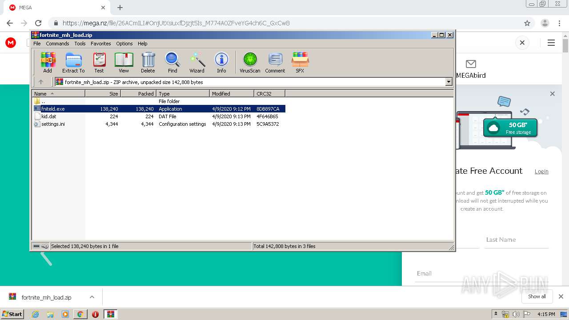Sort by Modified column header
569x320 pixels.
pos(232,93)
